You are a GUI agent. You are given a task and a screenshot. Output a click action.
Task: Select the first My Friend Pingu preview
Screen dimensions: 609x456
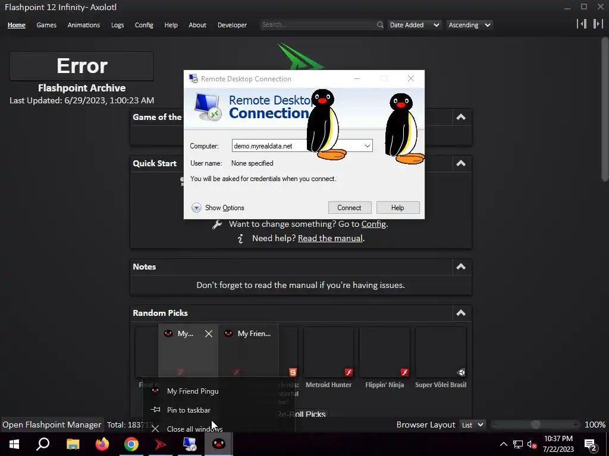click(x=188, y=350)
